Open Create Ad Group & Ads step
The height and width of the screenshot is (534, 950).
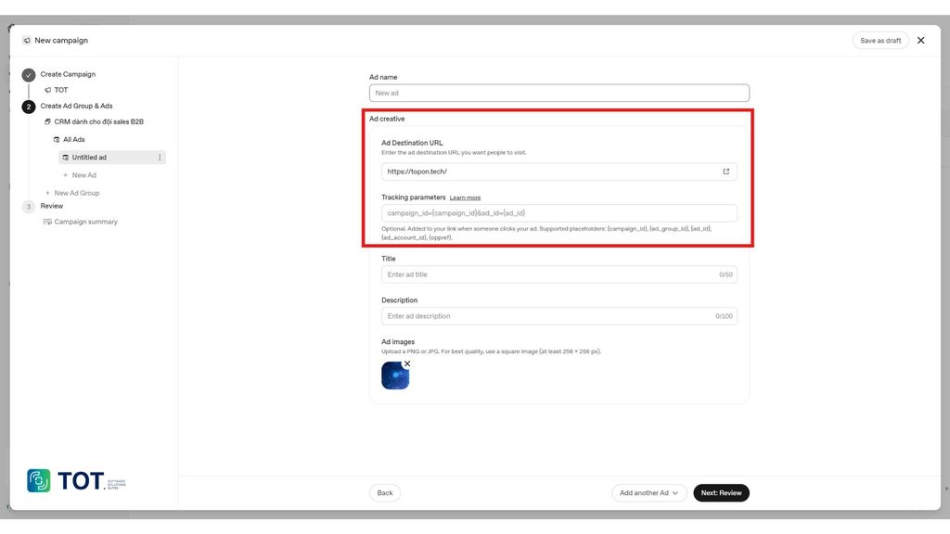point(76,106)
